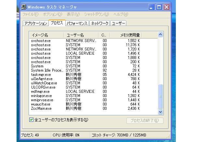Click the process list vertical scrollbar thumb
Image resolution: width=208 pixels, height=142 pixels.
point(160,96)
